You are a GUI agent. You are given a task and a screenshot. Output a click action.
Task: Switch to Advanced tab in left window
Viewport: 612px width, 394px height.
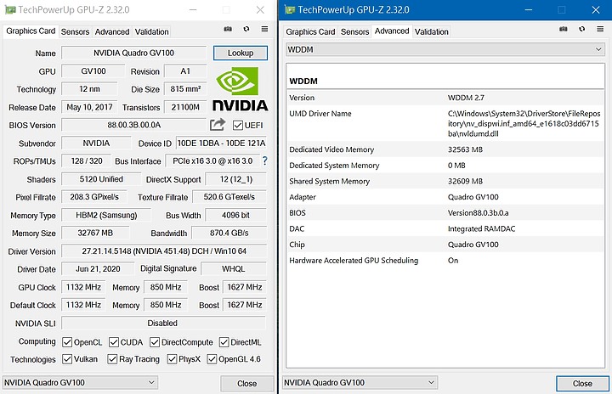[x=112, y=32]
